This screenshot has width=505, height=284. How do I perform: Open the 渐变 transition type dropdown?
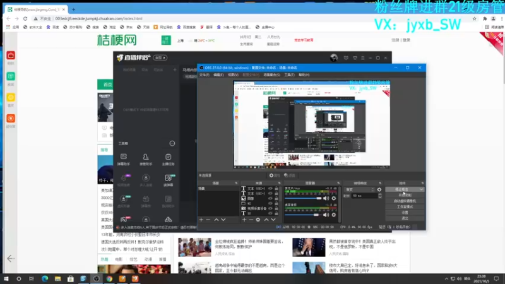[x=359, y=190]
